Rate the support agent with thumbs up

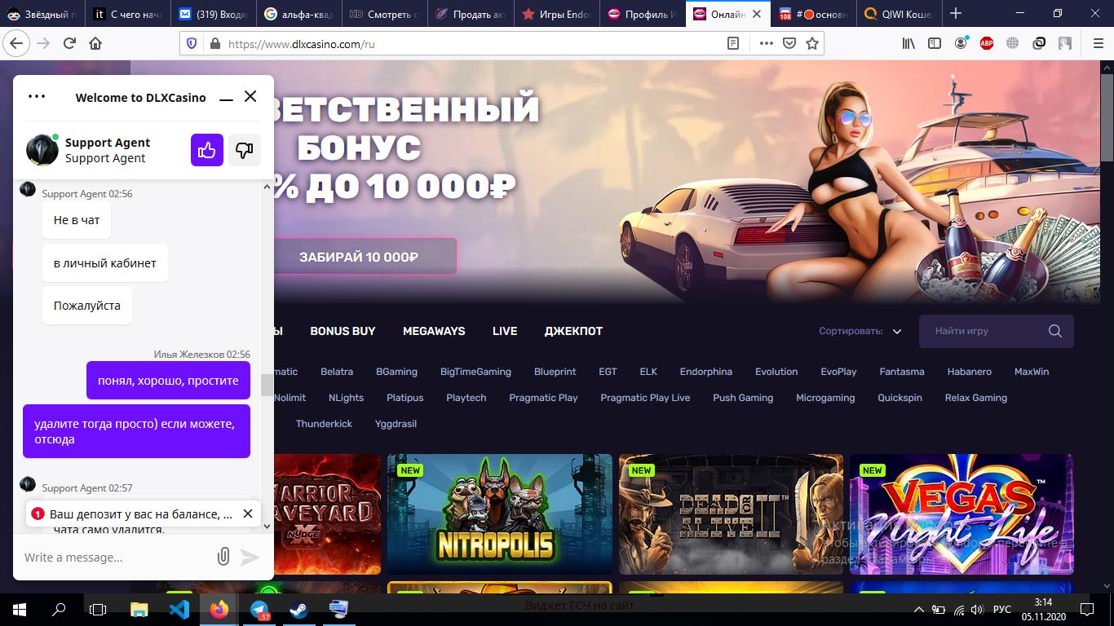click(207, 150)
